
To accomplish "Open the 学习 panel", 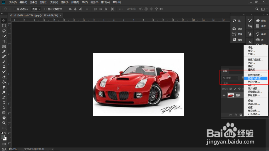I will click(261, 34).
